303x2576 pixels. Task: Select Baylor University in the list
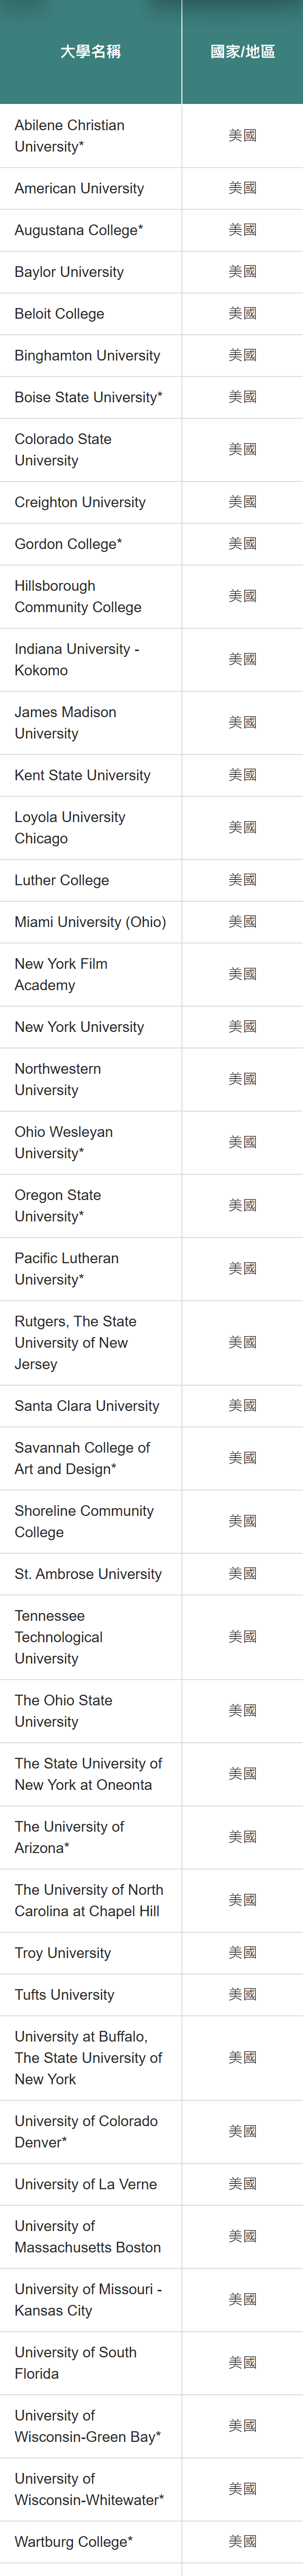[69, 272]
